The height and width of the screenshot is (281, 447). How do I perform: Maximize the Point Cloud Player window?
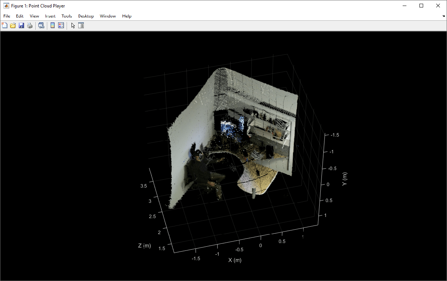coord(421,6)
